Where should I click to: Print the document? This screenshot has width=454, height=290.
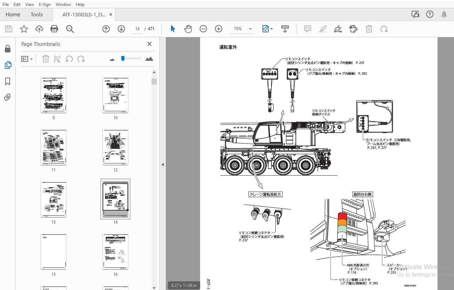tap(54, 29)
